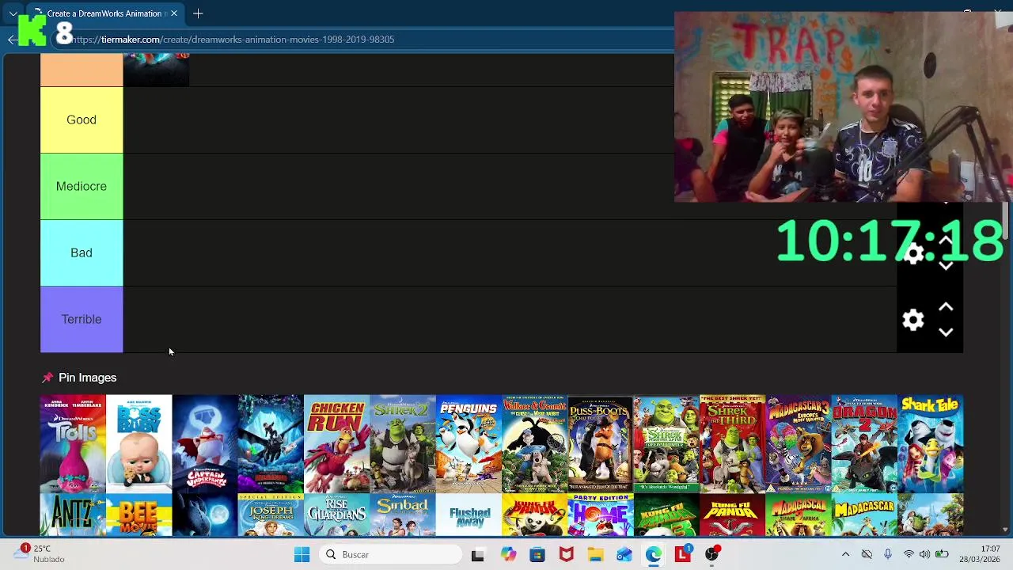The height and width of the screenshot is (570, 1013).
Task: Open the browser tab list dropdown
Action: (13, 13)
